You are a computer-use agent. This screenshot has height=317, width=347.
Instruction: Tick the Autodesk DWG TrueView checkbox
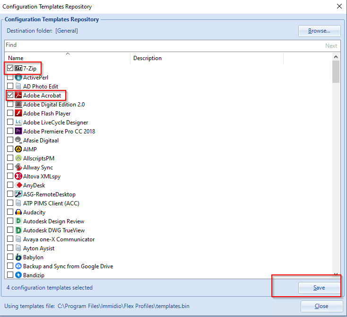click(x=10, y=230)
